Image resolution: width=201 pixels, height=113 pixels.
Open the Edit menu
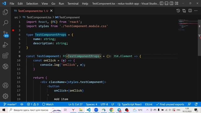[20, 3]
